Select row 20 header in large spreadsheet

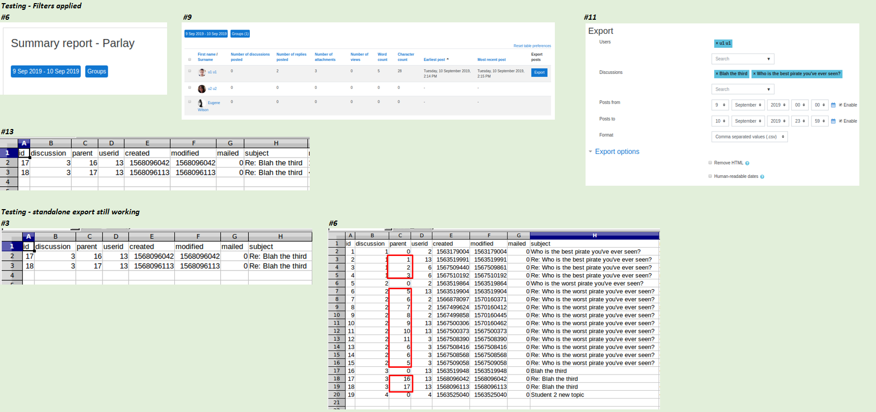(337, 395)
